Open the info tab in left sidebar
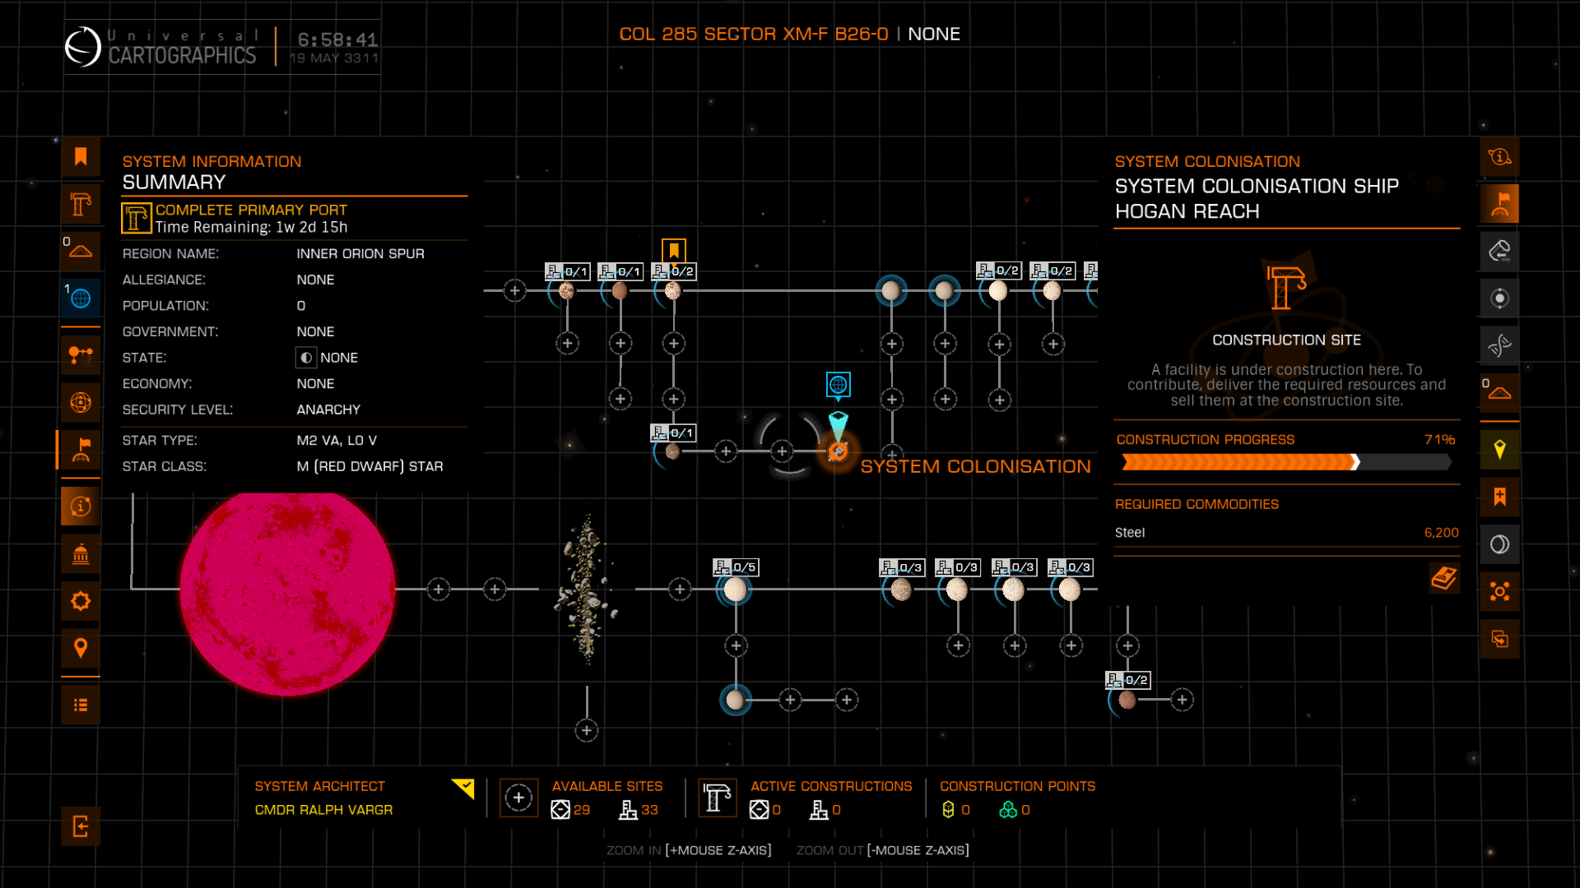 coord(81,506)
